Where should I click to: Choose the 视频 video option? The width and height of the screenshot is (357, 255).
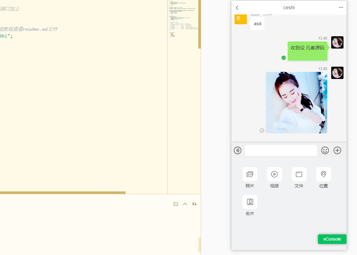pyautogui.click(x=274, y=178)
